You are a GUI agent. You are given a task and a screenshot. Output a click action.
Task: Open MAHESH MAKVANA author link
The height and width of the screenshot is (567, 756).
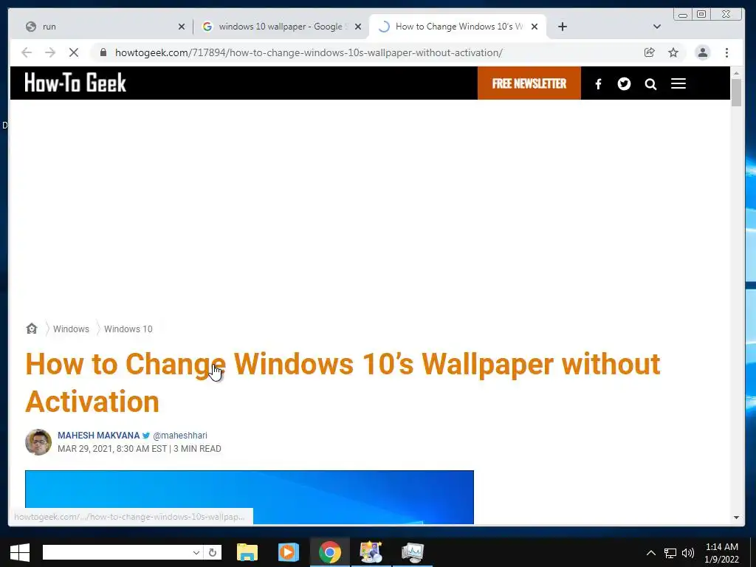point(98,435)
